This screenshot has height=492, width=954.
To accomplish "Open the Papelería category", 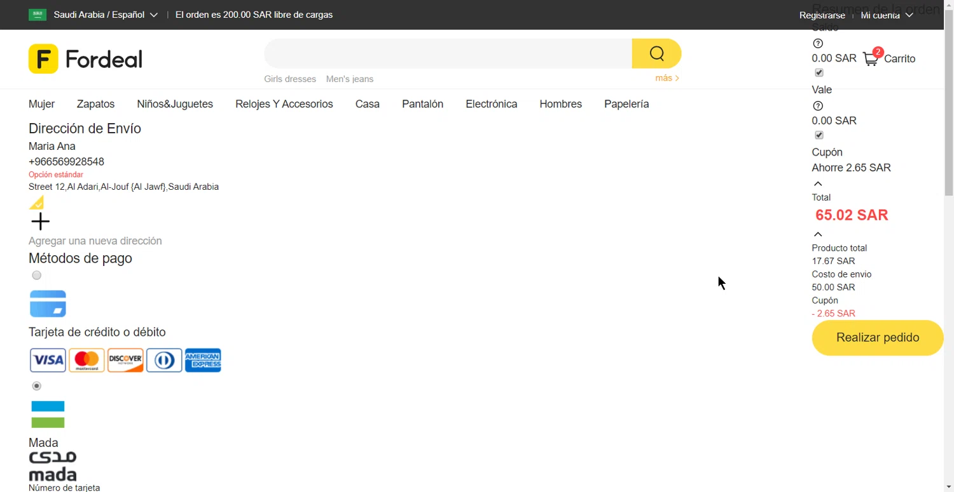I will pyautogui.click(x=626, y=104).
